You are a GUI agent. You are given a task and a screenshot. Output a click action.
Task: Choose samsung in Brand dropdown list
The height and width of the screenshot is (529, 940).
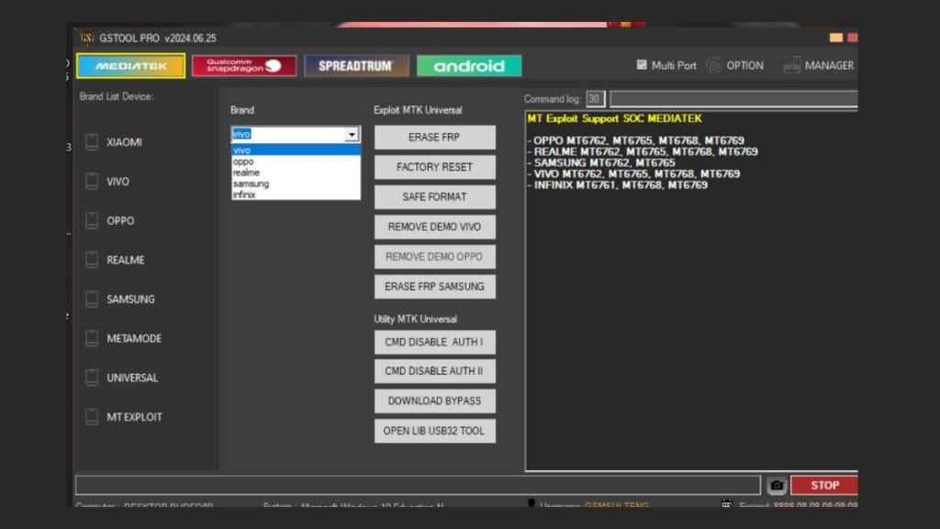coord(297,184)
